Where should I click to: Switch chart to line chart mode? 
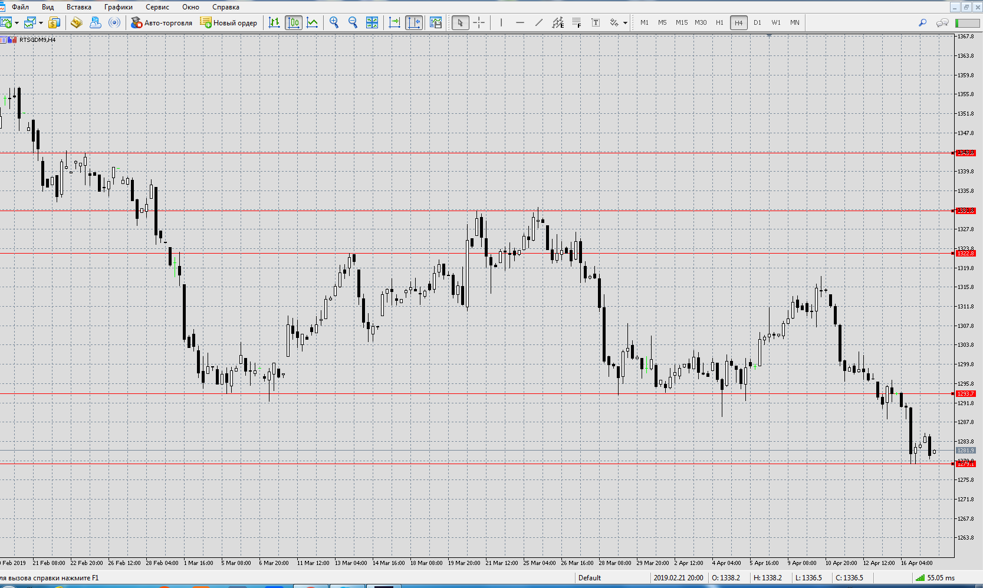313,22
